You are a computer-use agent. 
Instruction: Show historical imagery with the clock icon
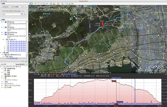51,4
